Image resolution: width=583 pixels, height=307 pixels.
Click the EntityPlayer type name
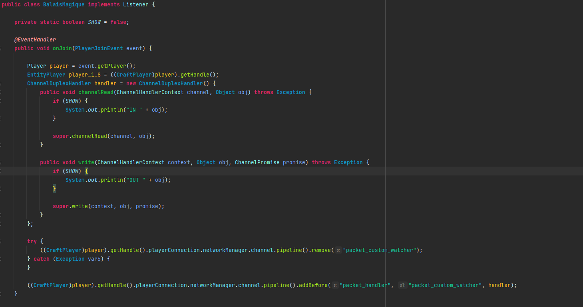point(46,75)
